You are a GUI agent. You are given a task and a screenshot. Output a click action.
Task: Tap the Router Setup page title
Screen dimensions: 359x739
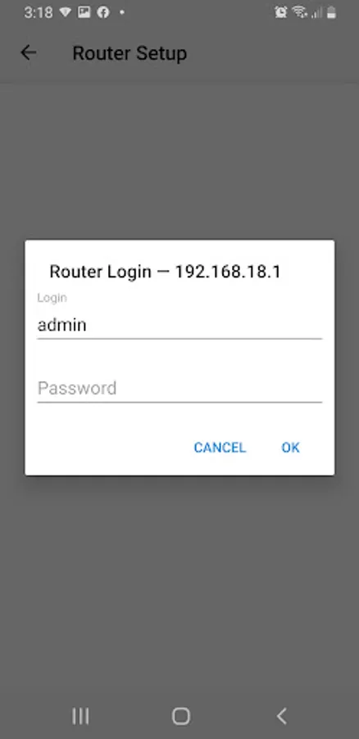click(x=130, y=53)
